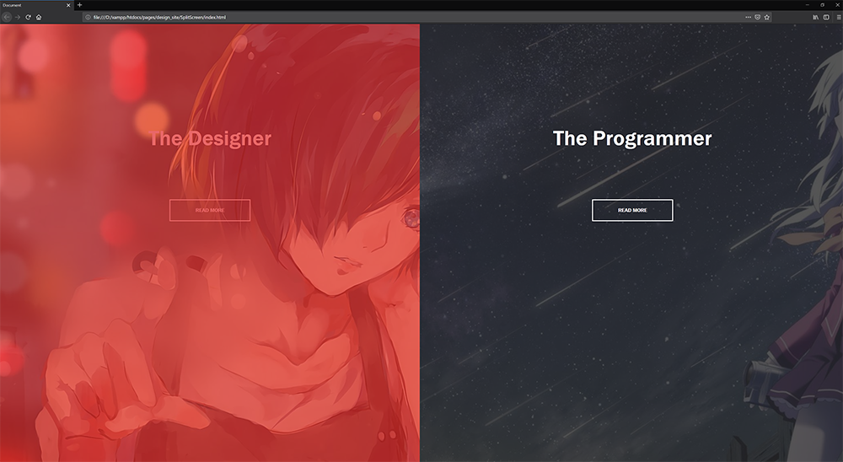Bookmark this page with the star
This screenshot has width=843, height=462.
pyautogui.click(x=767, y=17)
